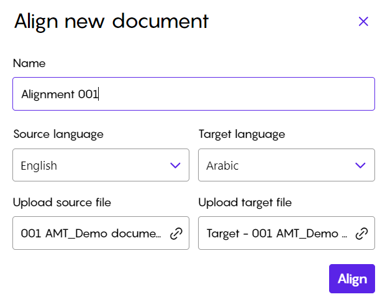The image size is (385, 302).
Task: Close the Align new document dialog
Action: [x=363, y=21]
